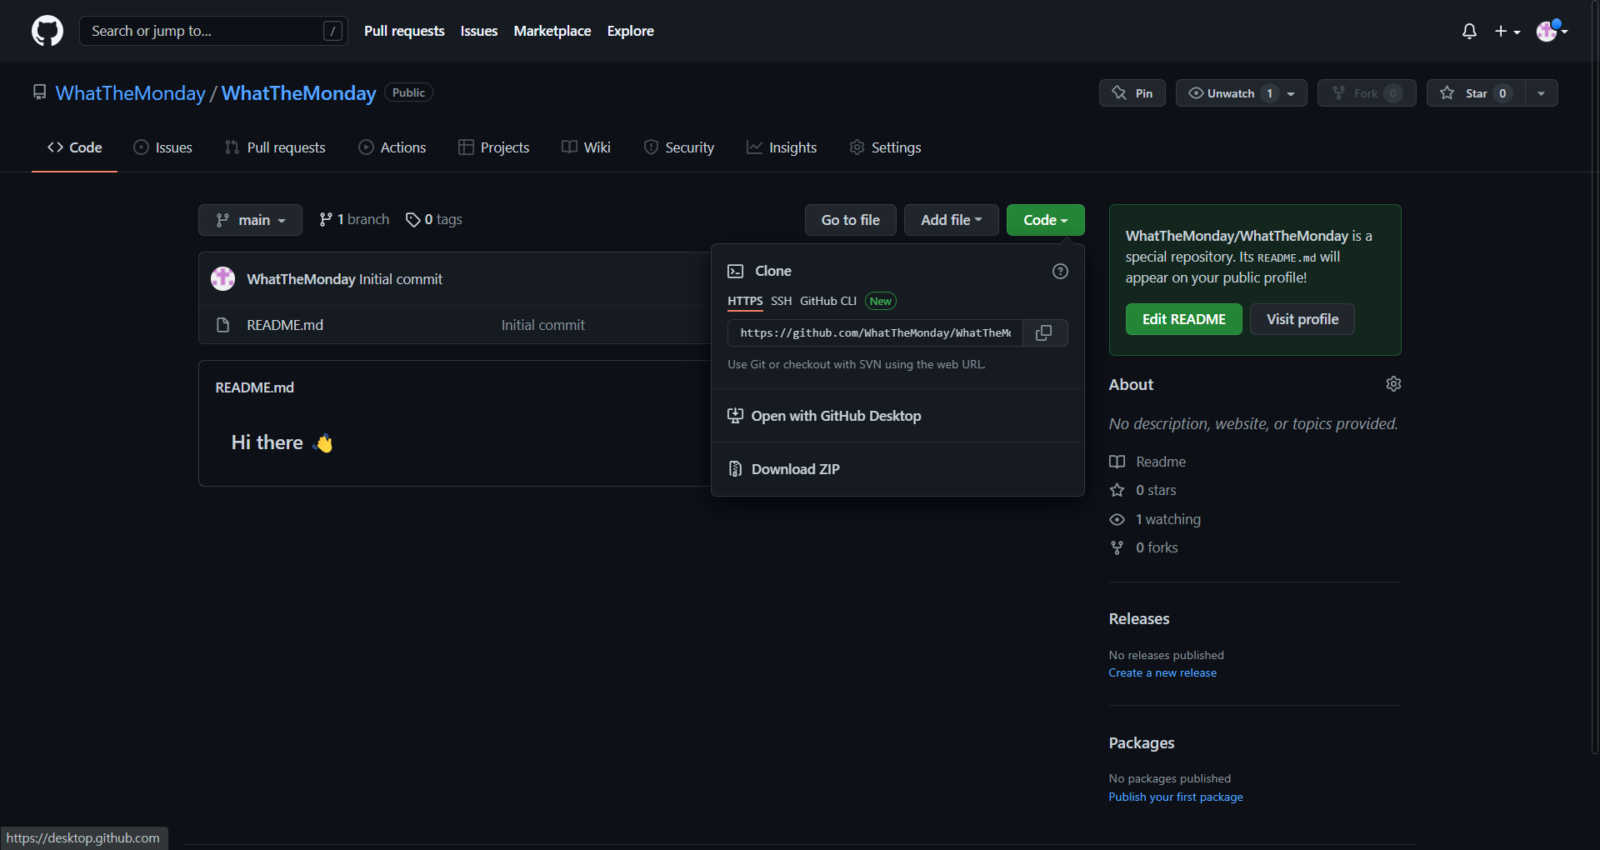Download ZIP of the repository
The height and width of the screenshot is (850, 1600).
[897, 469]
